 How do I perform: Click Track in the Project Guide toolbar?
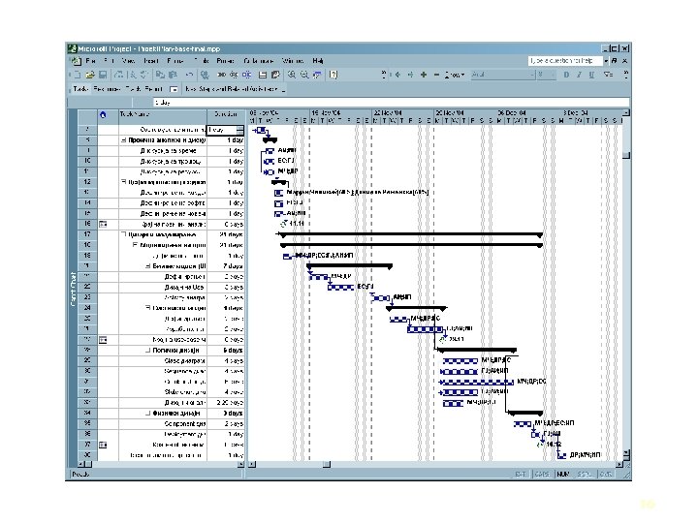tap(133, 89)
